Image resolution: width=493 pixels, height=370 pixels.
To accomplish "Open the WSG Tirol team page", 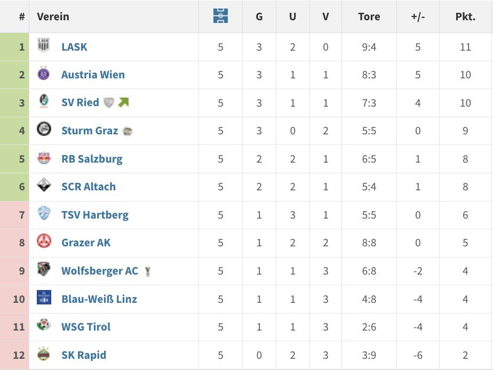I will pos(86,327).
